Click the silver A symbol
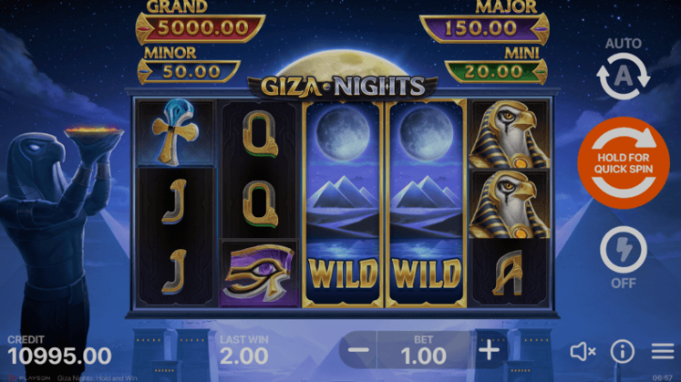This screenshot has height=382, width=681. 510,273
